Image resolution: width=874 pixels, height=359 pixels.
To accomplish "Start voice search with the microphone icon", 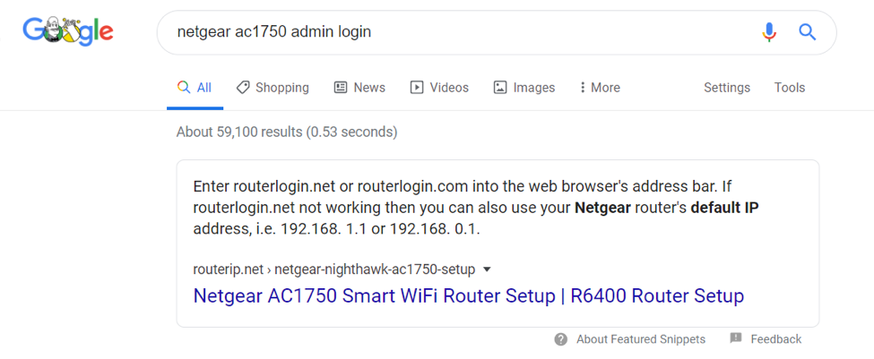I will 769,32.
